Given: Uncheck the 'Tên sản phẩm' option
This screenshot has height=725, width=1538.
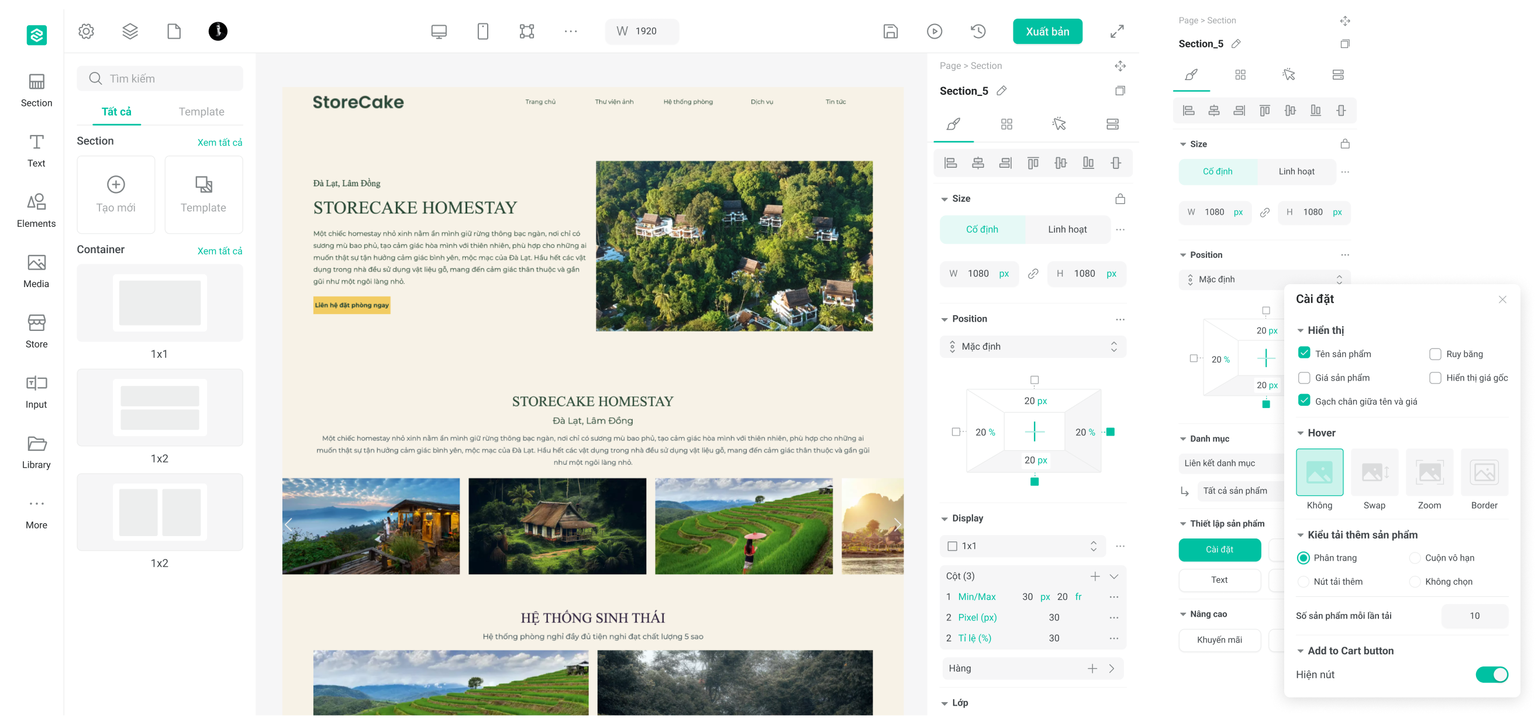Looking at the screenshot, I should pos(1305,353).
